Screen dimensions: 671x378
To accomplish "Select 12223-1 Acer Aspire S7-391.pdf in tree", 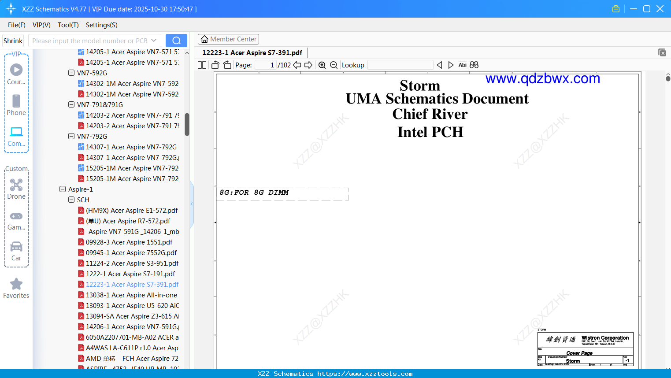I will click(128, 284).
